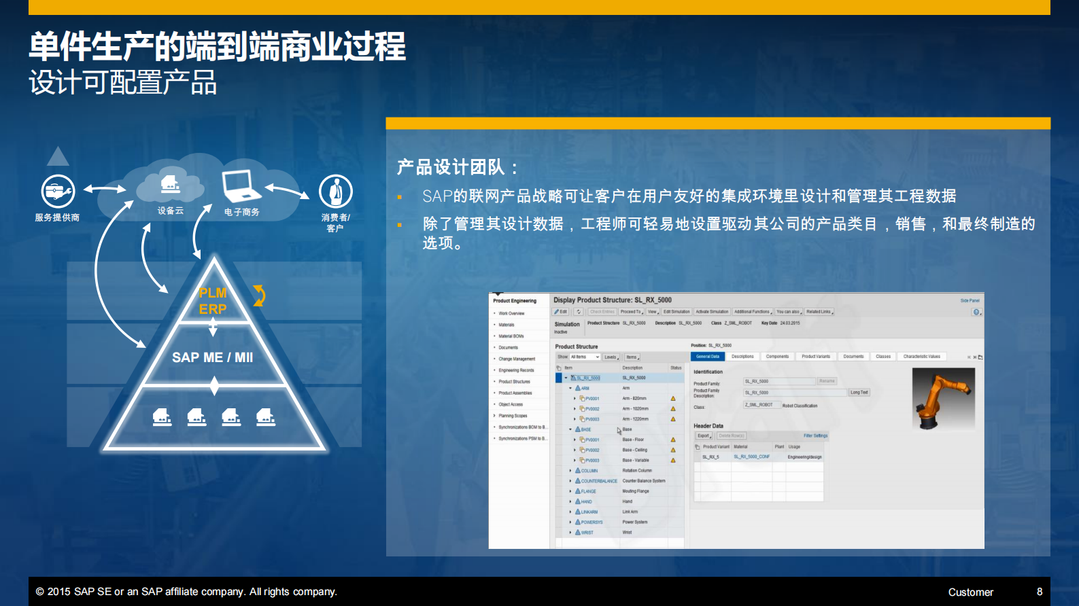
Task: Expand PV0001 under ARM
Action: pyautogui.click(x=575, y=399)
